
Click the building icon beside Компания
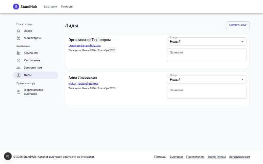click(x=18, y=53)
